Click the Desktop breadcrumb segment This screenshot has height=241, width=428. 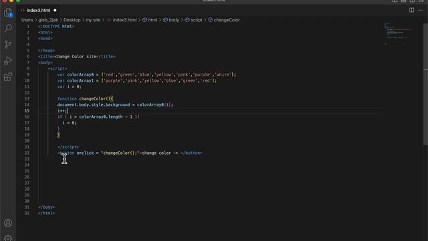(x=72, y=20)
